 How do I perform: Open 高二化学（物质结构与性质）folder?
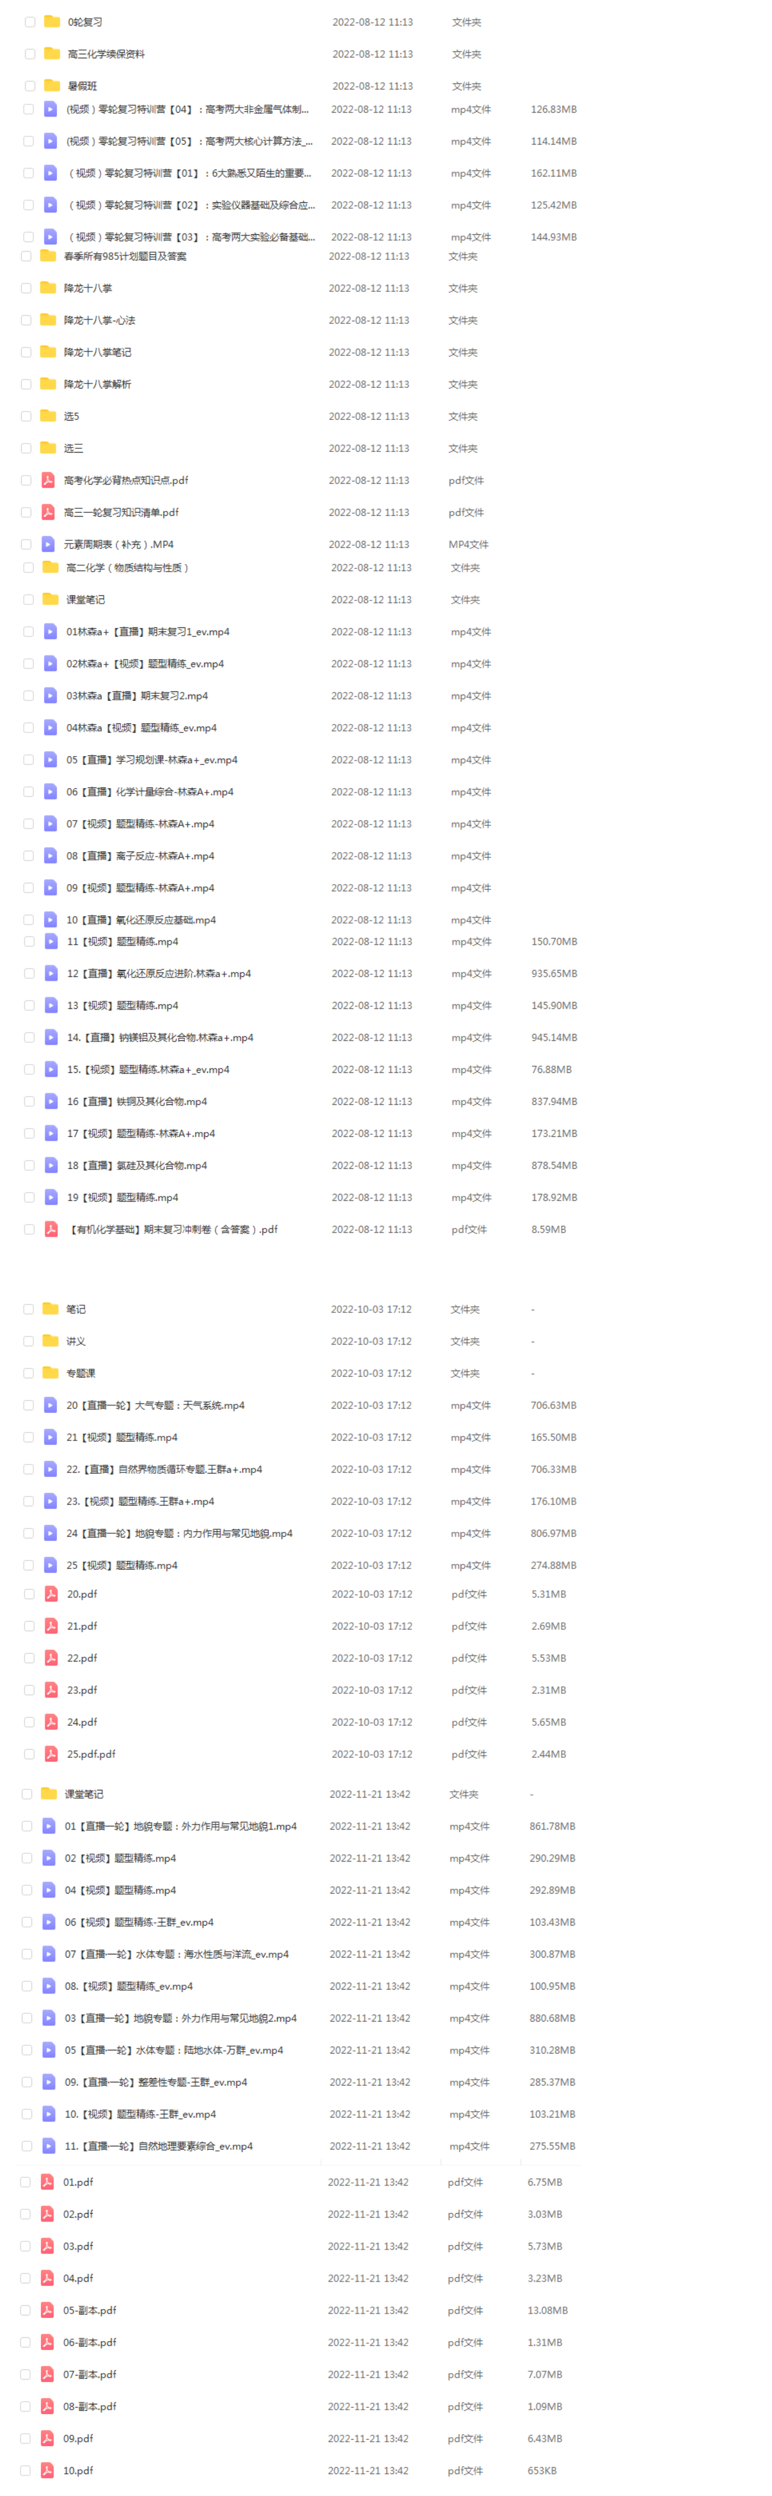tap(127, 567)
